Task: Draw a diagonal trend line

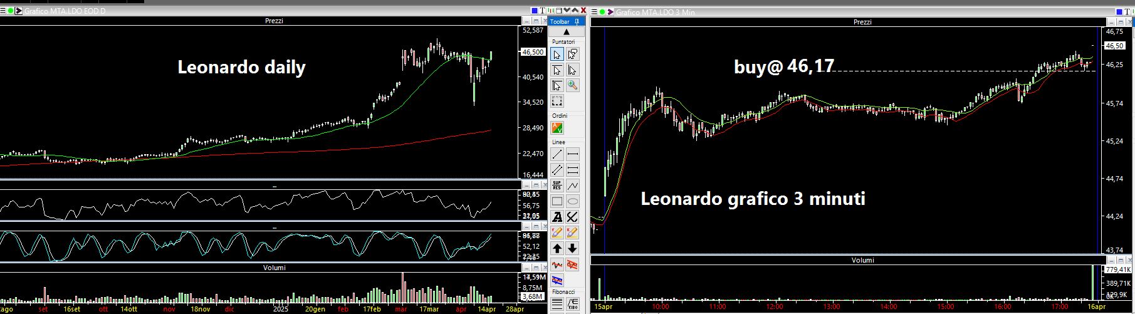Action: click(x=557, y=154)
